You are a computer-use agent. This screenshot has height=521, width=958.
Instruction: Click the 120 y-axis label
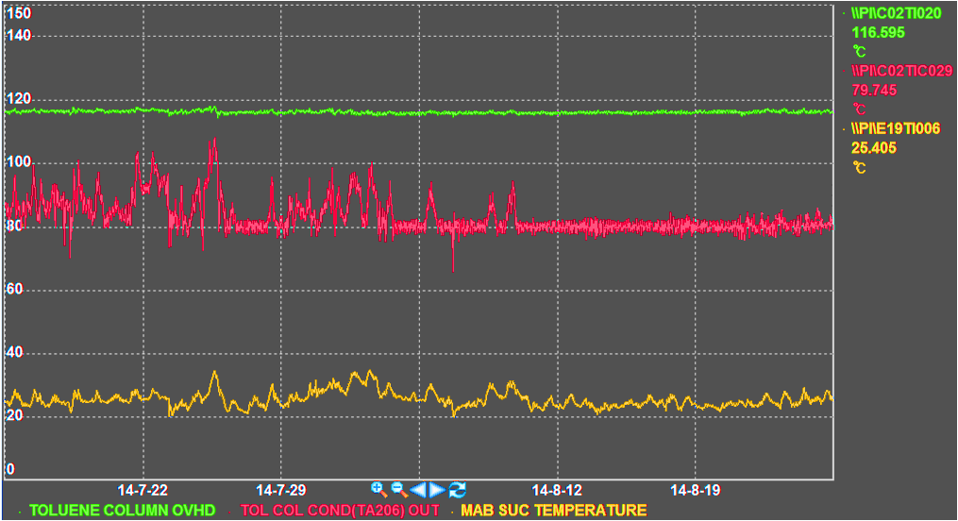18,98
